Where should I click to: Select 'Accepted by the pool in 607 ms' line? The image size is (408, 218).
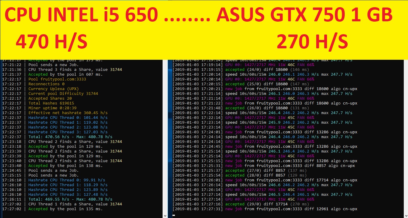click(x=52, y=74)
